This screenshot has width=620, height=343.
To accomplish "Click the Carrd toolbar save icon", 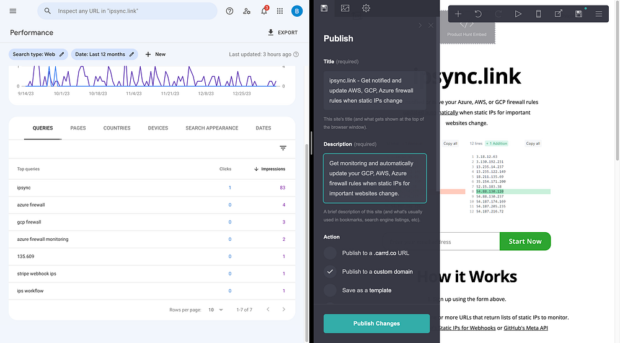I will (579, 14).
